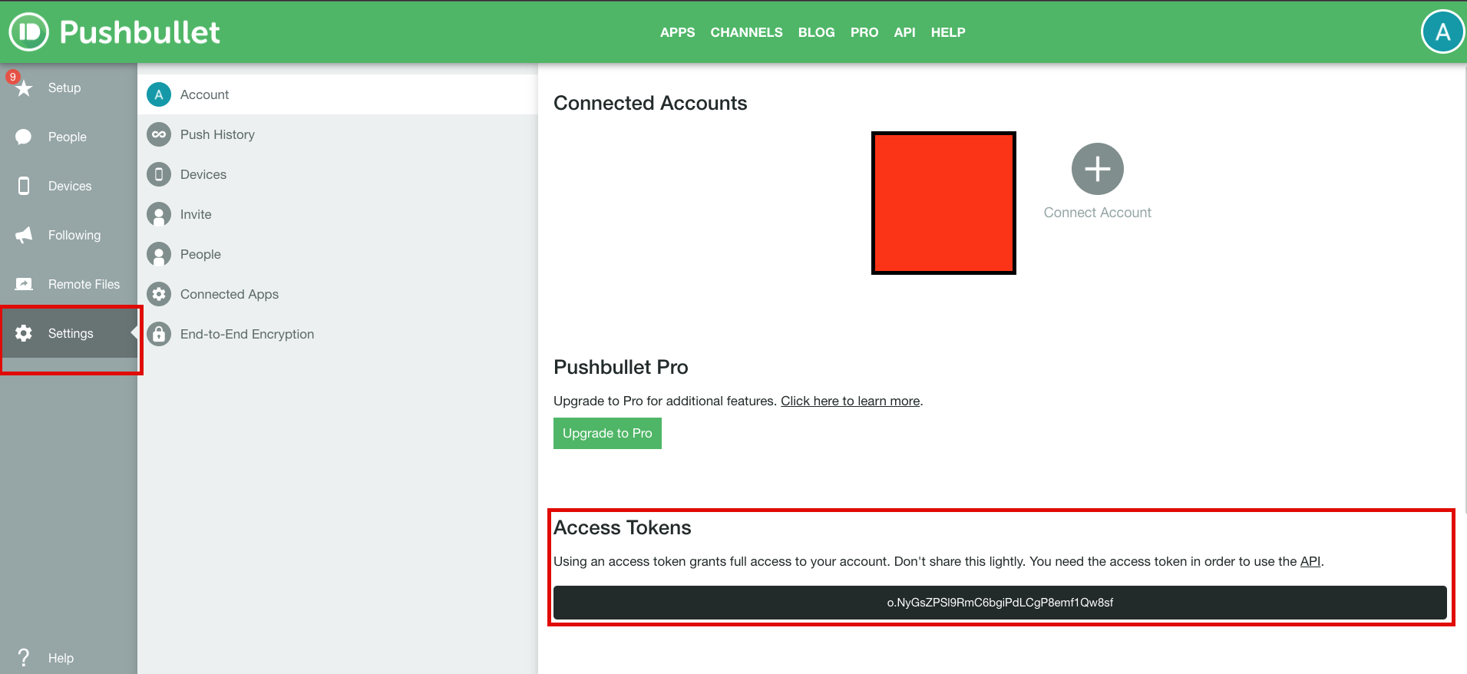Click the Invite person icon
This screenshot has height=674, width=1467.
pyautogui.click(x=159, y=214)
